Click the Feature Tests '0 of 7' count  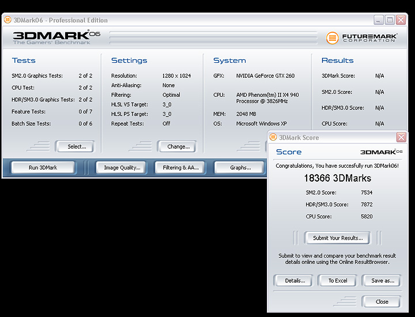tap(85, 112)
